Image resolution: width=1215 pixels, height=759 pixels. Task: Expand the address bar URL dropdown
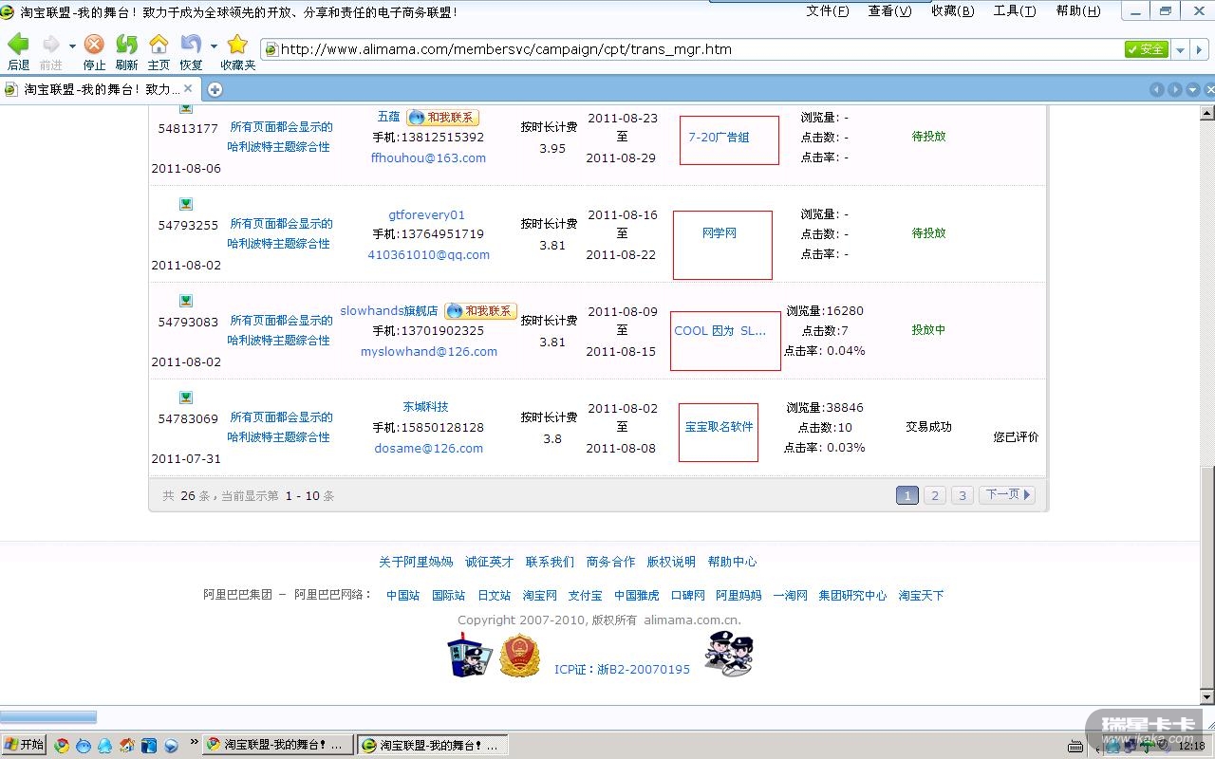(x=1181, y=49)
